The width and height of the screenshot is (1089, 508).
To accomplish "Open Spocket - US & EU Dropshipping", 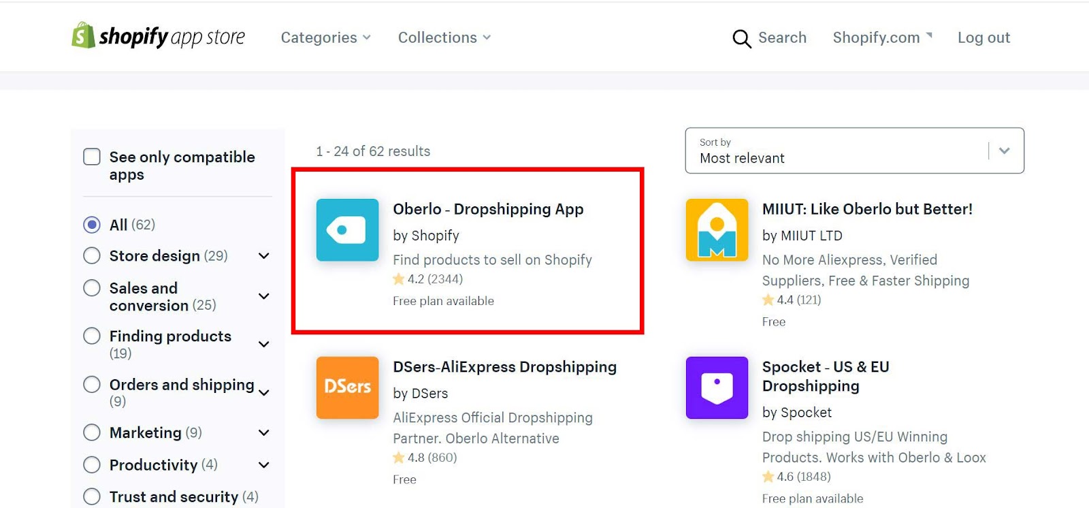I will click(826, 377).
